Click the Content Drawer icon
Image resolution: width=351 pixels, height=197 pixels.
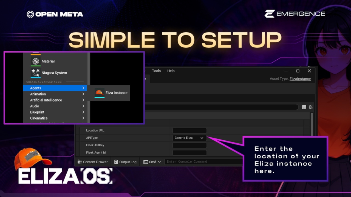(x=80, y=162)
